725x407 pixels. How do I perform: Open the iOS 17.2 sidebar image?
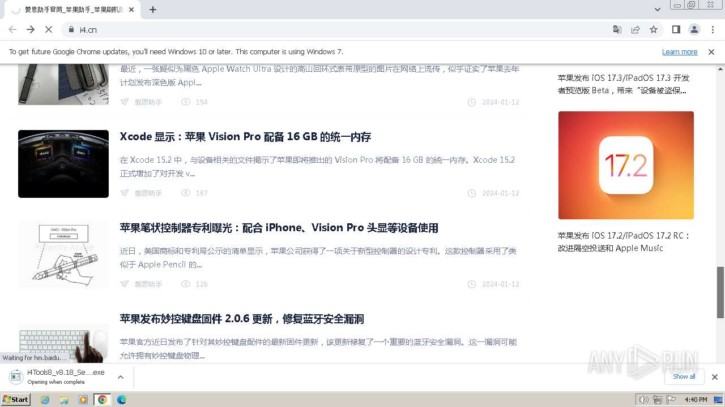[x=626, y=165]
